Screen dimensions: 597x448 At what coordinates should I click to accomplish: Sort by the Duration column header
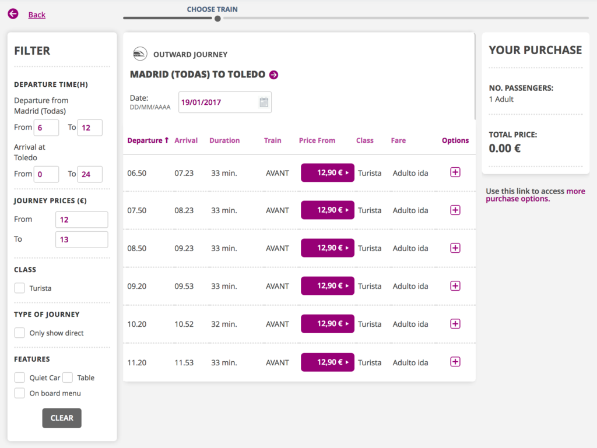click(x=224, y=140)
